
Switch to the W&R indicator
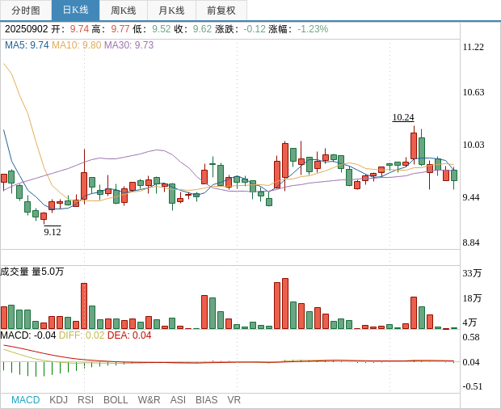[x=149, y=400]
